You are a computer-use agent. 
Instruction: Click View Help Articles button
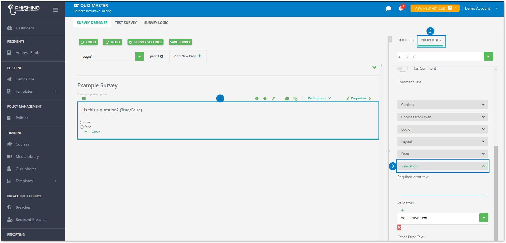pos(435,8)
